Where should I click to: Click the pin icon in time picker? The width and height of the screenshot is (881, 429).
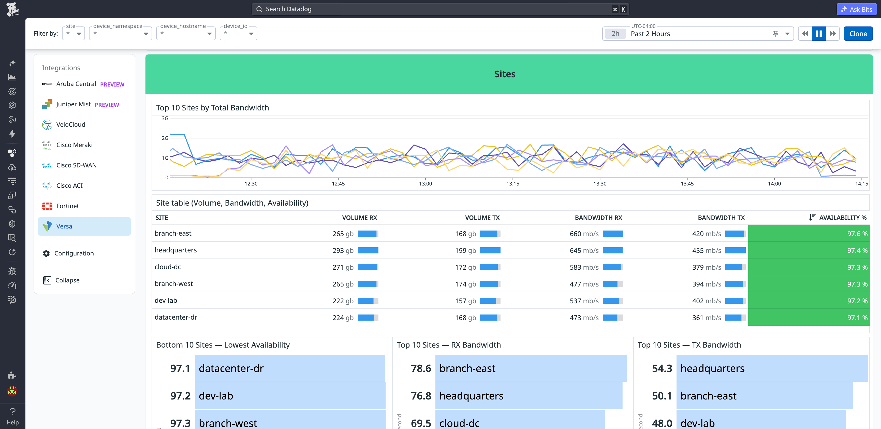pyautogui.click(x=776, y=34)
